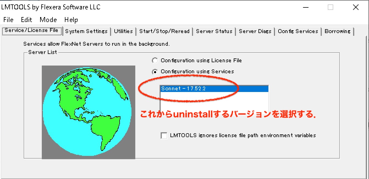
Task: Switch to the Server Diags tab
Action: point(255,31)
